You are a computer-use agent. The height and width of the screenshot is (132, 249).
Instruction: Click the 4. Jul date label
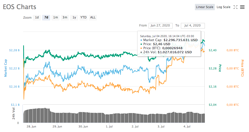pyautogui.click(x=187, y=126)
